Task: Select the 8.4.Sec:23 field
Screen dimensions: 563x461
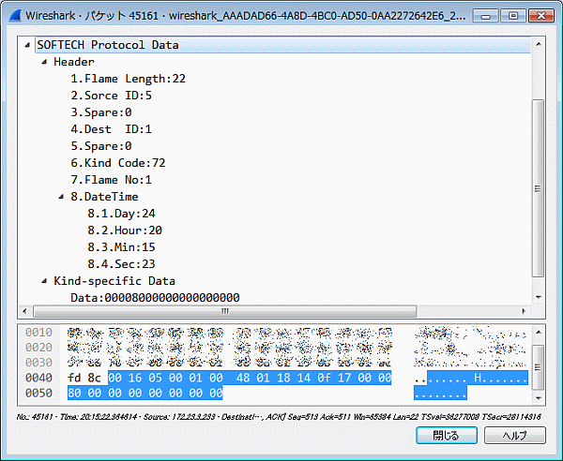Action: (x=121, y=264)
